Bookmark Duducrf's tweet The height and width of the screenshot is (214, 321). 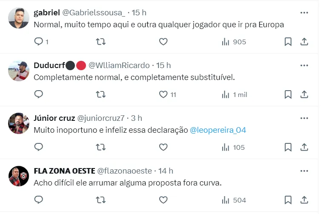pyautogui.click(x=288, y=94)
